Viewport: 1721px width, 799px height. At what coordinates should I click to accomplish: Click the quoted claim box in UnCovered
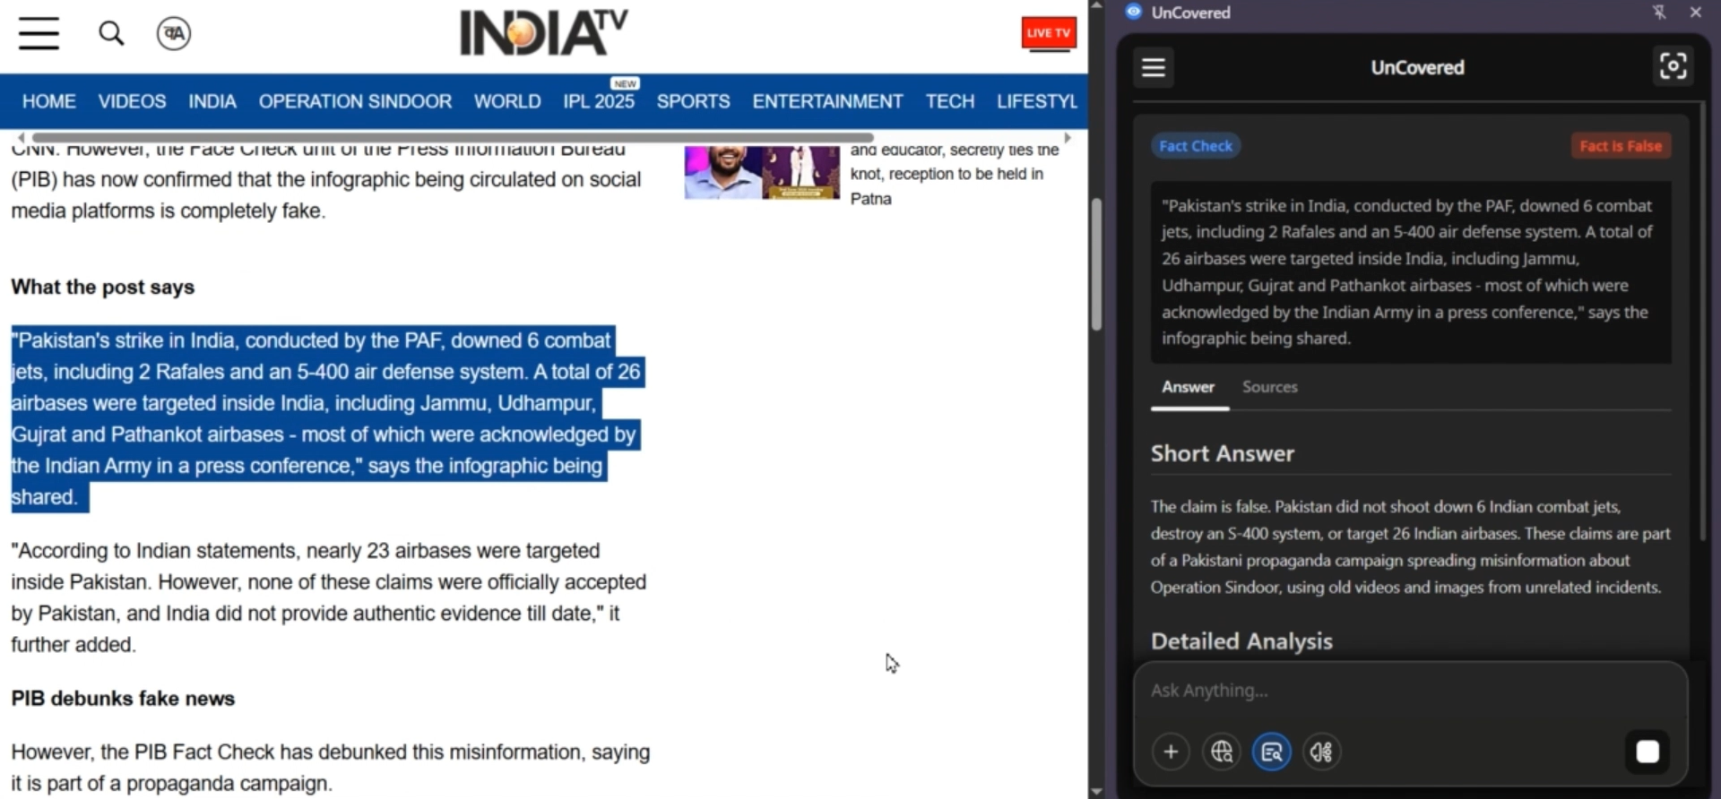1411,272
